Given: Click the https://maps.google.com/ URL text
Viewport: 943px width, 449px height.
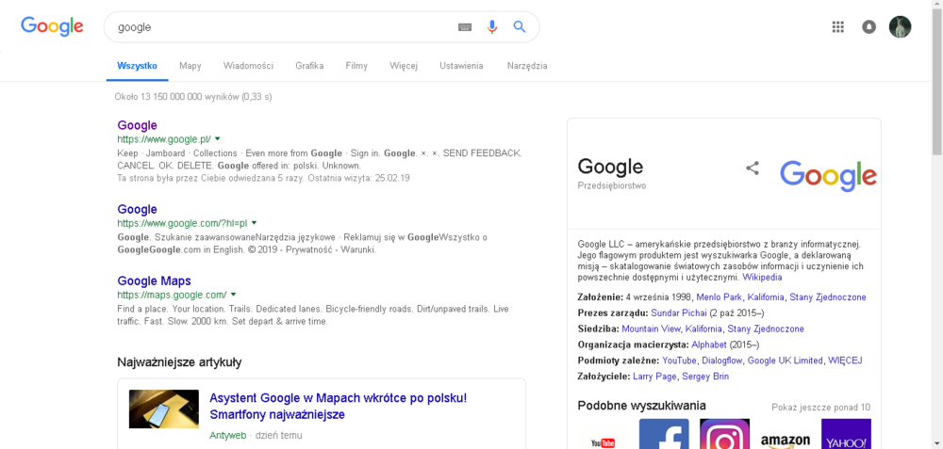Looking at the screenshot, I should [x=172, y=295].
